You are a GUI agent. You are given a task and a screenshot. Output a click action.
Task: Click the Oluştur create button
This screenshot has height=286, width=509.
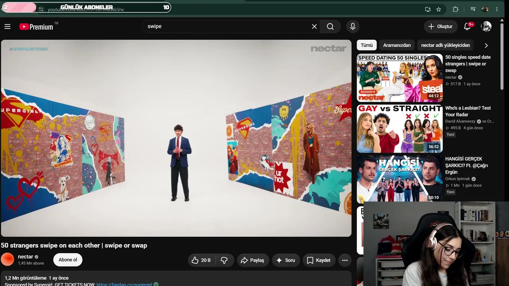coord(441,27)
